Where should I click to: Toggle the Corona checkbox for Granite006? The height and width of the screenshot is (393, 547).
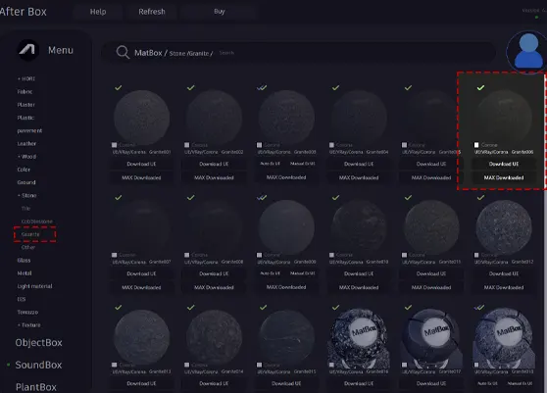[x=476, y=145]
